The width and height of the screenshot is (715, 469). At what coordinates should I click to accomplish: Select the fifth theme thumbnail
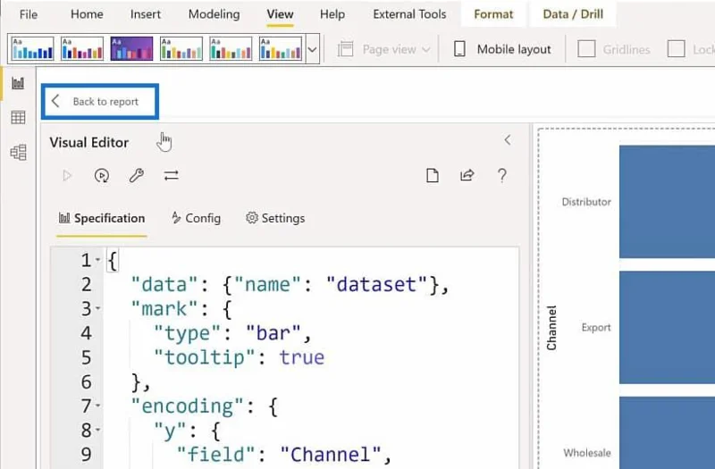pyautogui.click(x=231, y=49)
